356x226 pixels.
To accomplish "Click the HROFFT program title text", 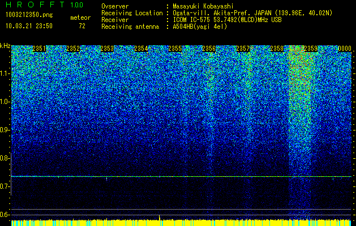I will click(35, 5).
